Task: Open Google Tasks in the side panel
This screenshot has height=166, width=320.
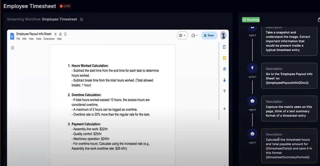Action: (224, 69)
